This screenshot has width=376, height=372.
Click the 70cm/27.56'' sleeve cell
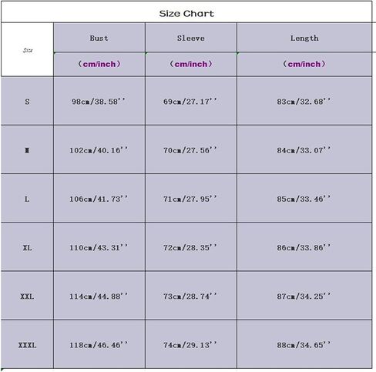[x=191, y=149]
